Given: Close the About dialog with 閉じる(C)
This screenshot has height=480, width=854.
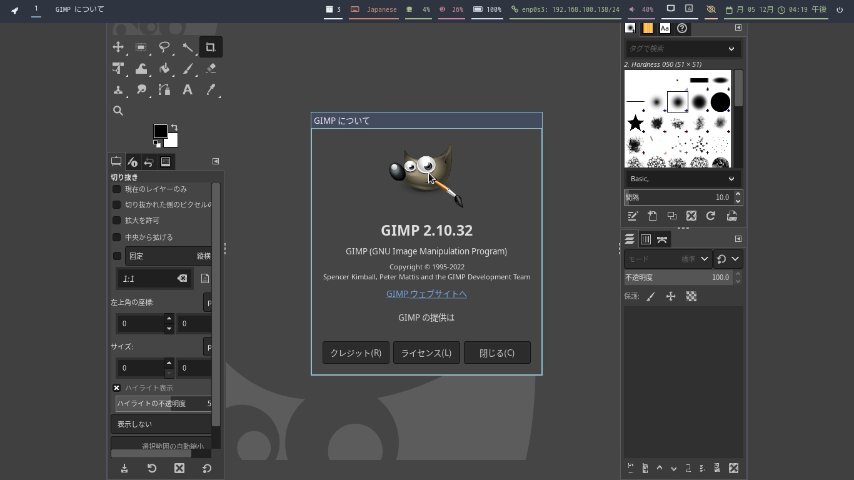Looking at the screenshot, I should (x=497, y=352).
